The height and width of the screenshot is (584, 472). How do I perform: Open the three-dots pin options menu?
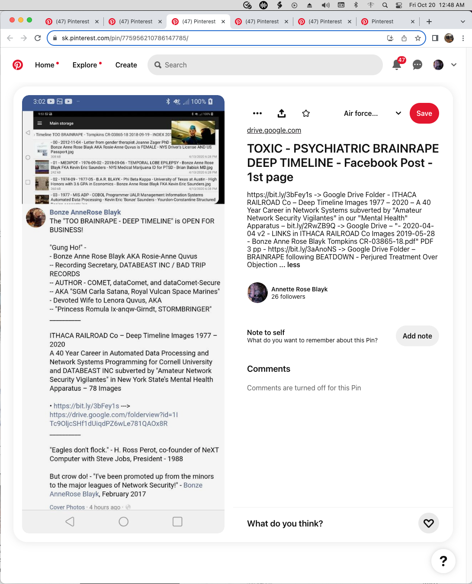(257, 113)
